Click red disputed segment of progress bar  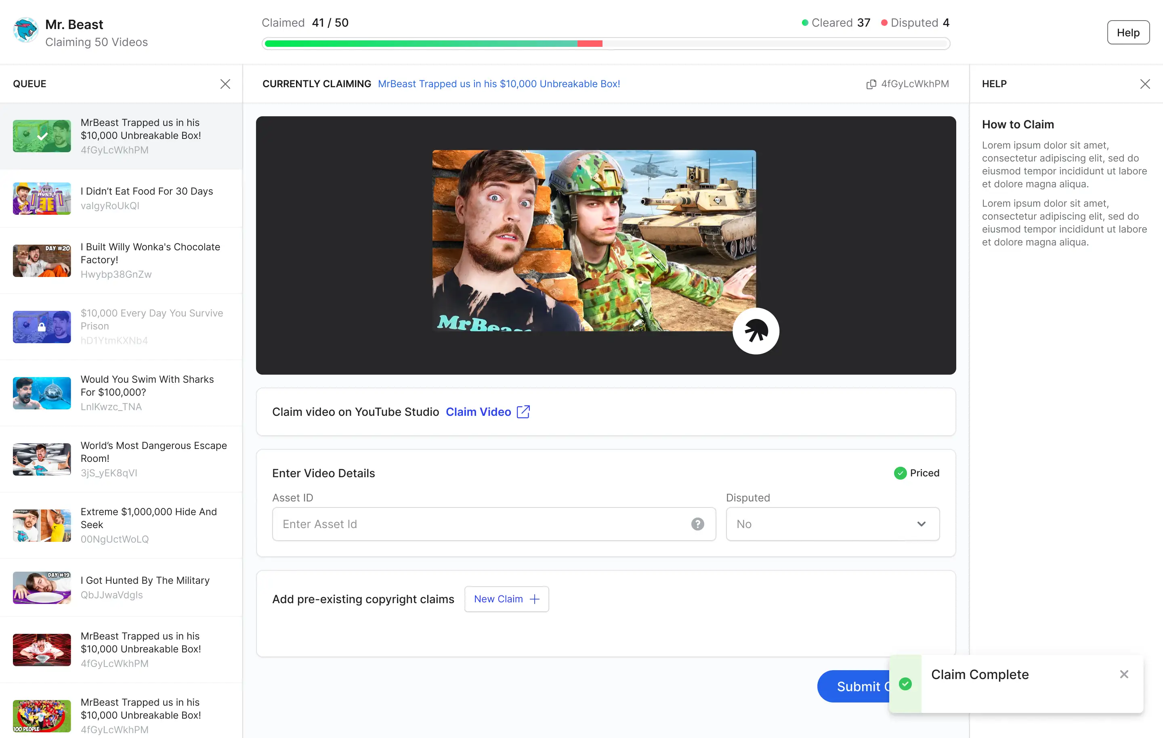click(x=590, y=44)
